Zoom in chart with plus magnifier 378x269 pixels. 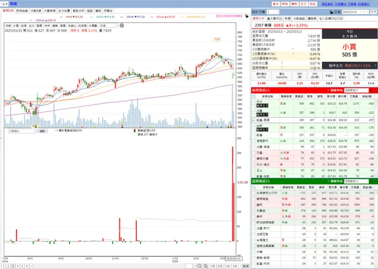tap(206, 266)
